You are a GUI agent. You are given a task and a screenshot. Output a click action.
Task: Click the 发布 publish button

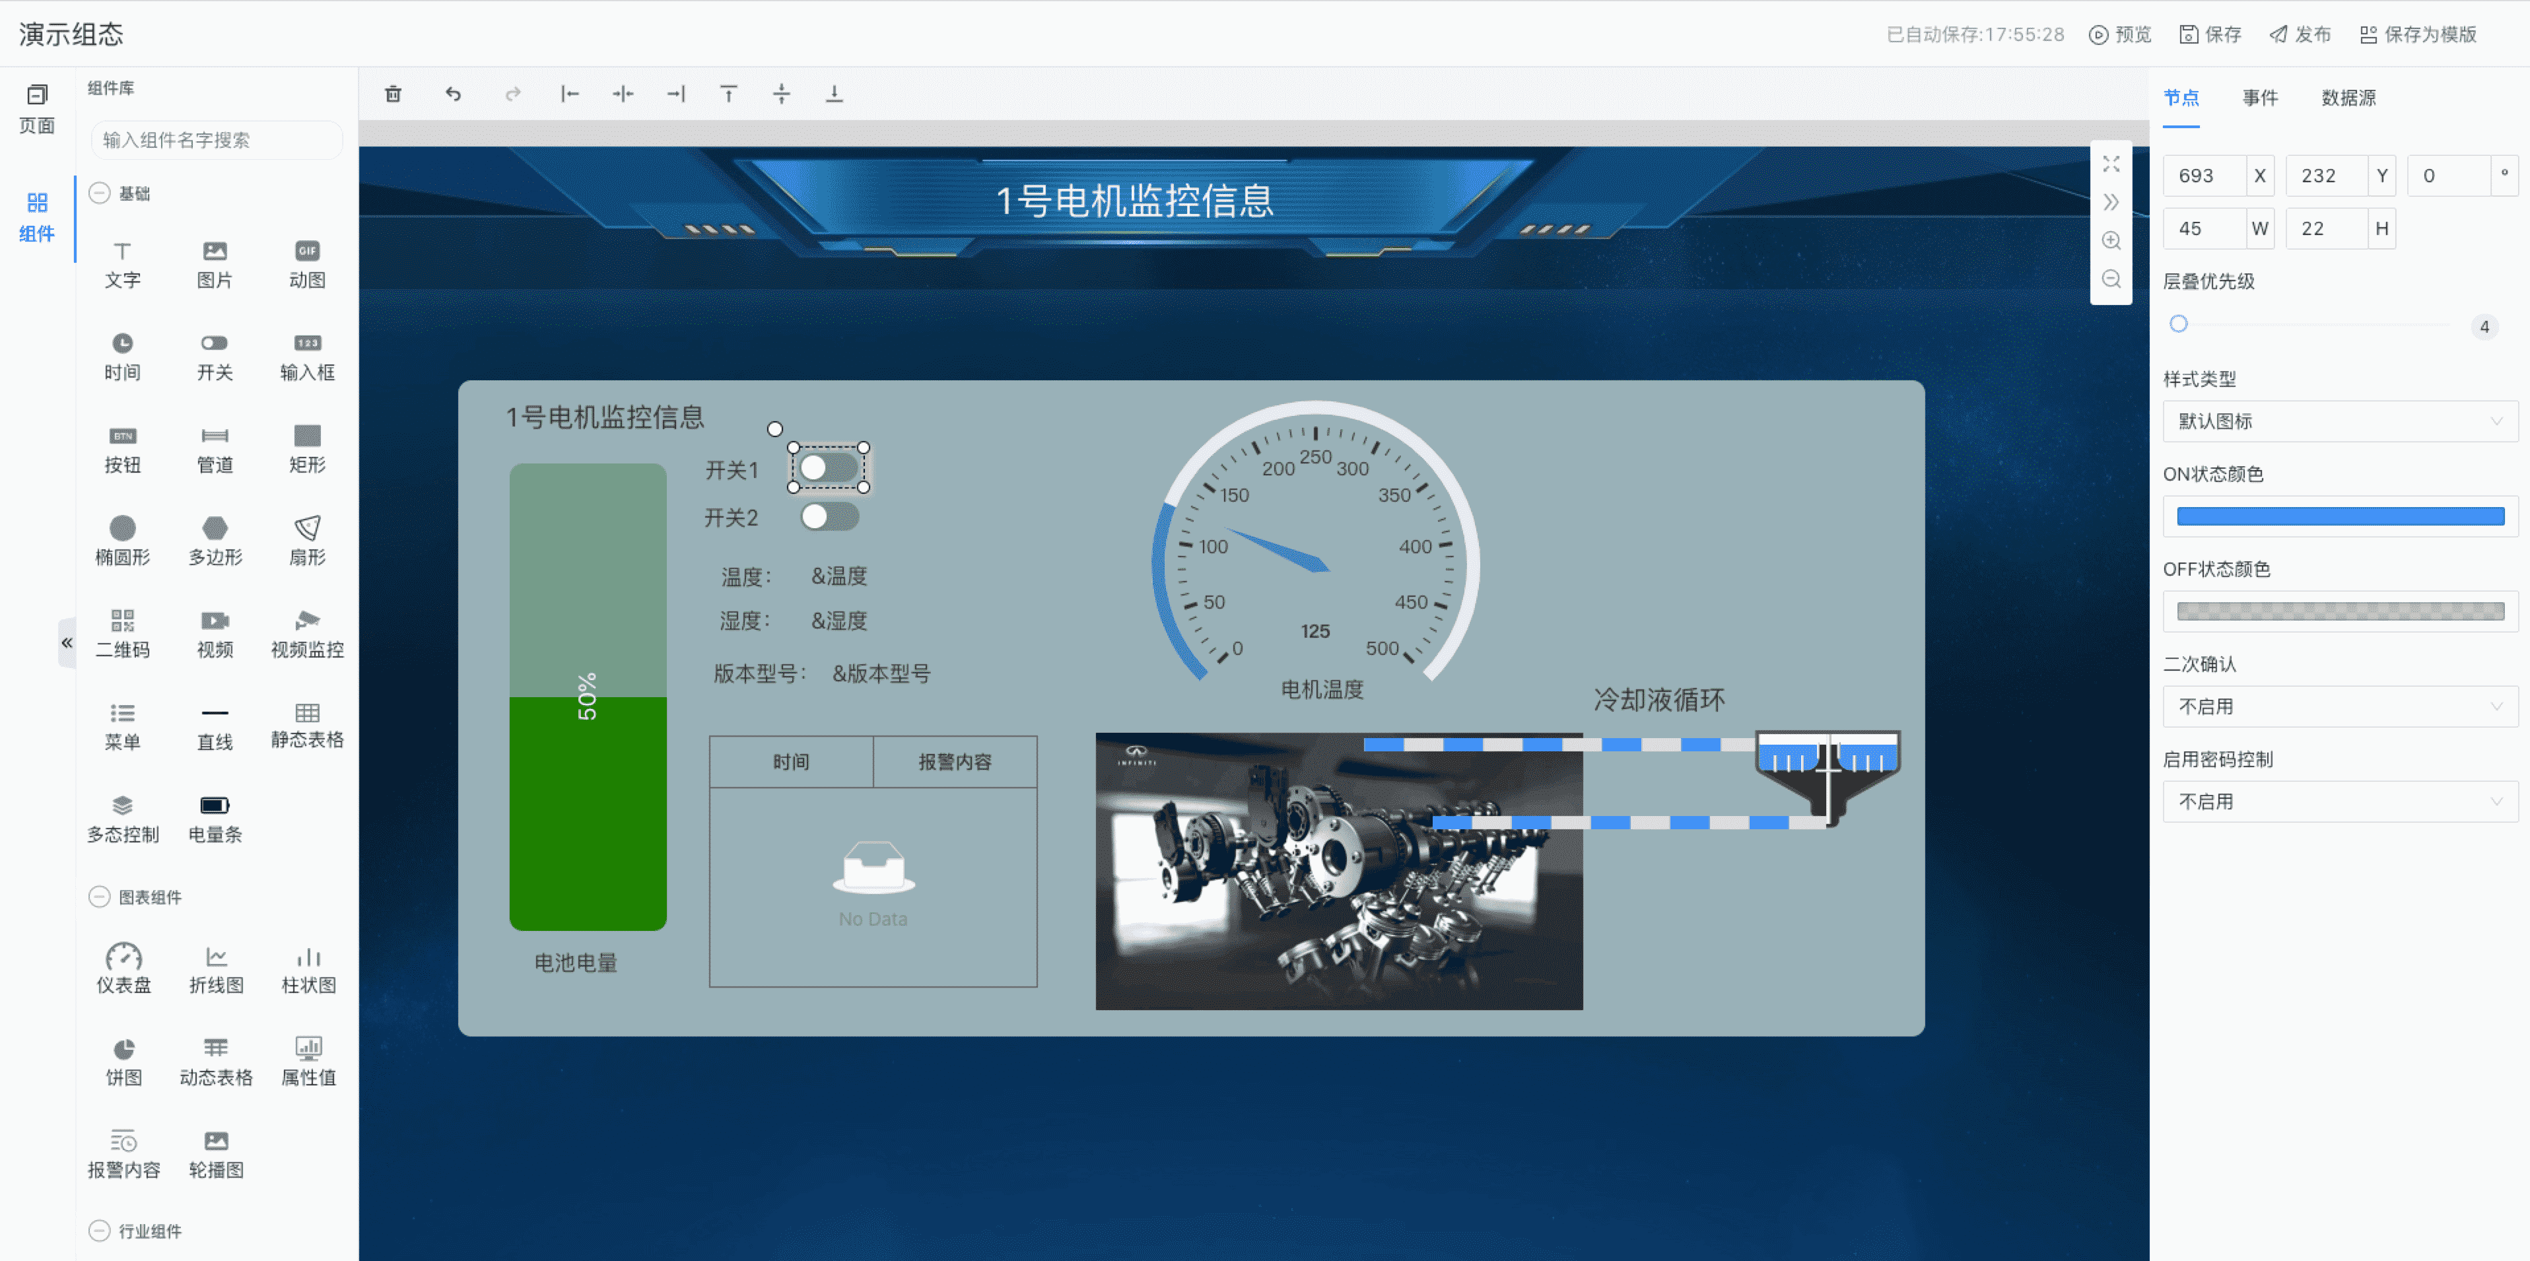(x=2299, y=34)
